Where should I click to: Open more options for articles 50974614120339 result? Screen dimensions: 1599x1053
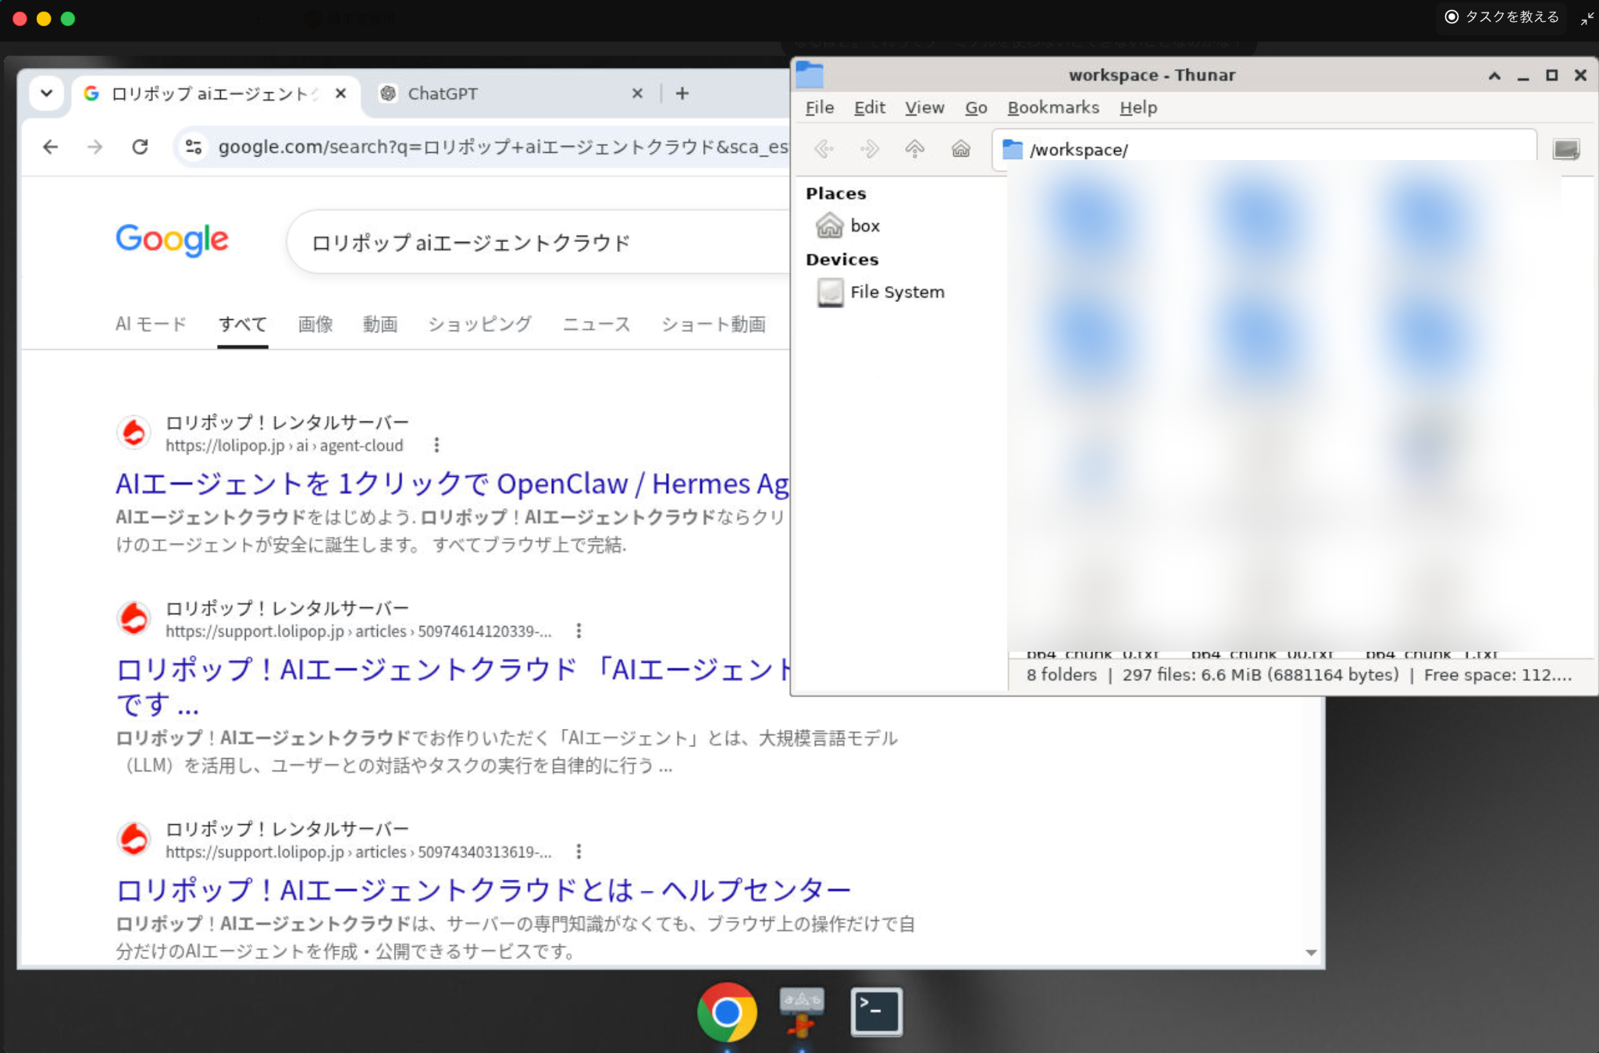[x=579, y=631]
